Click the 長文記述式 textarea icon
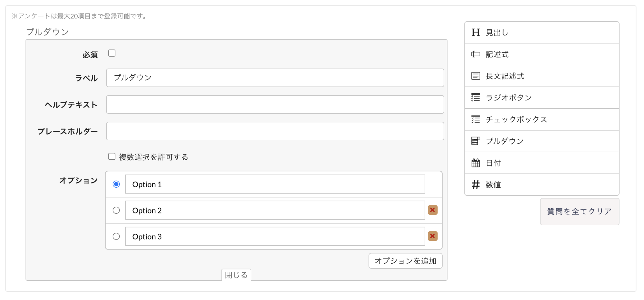Screen dimensions: 644x300 pos(476,76)
